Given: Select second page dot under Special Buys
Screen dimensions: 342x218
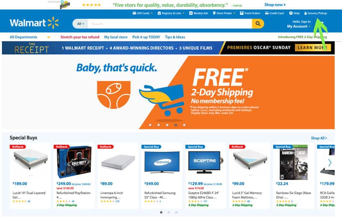Looking at the screenshot, I should pos(168,212).
